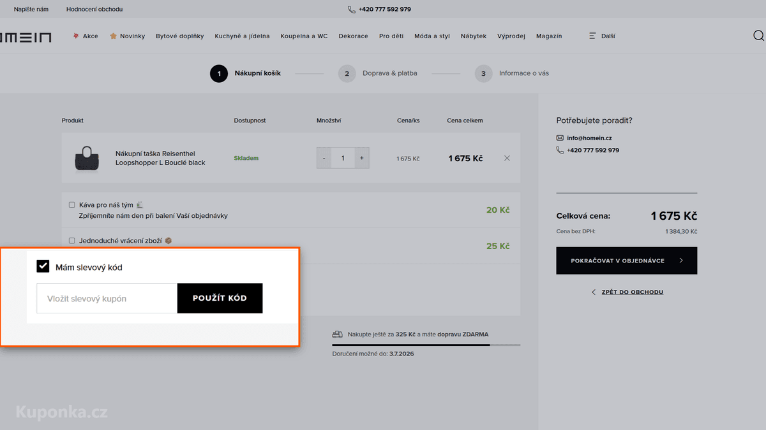Screen dimensions: 766x430
Task: Click the HOMEIN logo
Action: point(26,37)
